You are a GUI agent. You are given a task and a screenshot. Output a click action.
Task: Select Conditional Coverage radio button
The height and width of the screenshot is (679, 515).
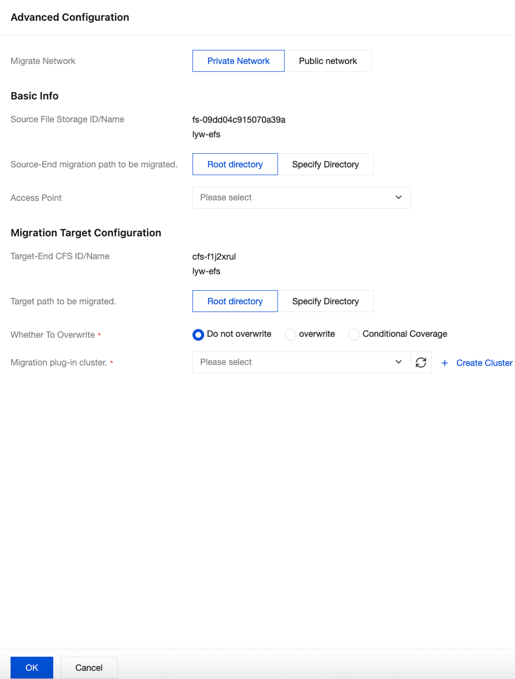tap(354, 335)
